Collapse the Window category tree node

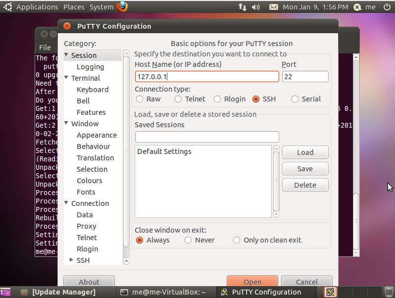coord(66,123)
